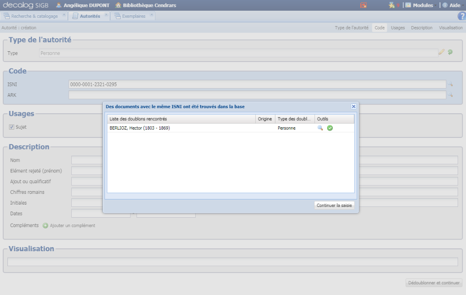Image resolution: width=466 pixels, height=295 pixels.
Task: View BERLIOZ record with magnifier in Outils column
Action: pos(321,128)
